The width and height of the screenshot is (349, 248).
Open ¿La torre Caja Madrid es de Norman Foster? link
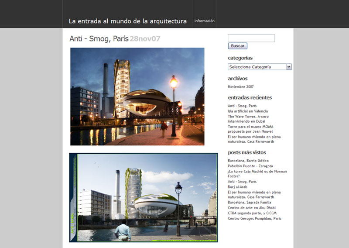tap(257, 174)
